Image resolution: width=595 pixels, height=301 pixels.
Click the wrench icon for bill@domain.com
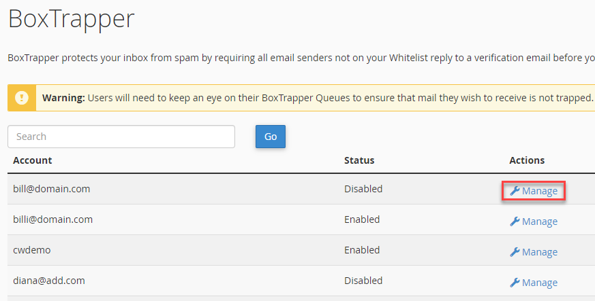click(515, 191)
